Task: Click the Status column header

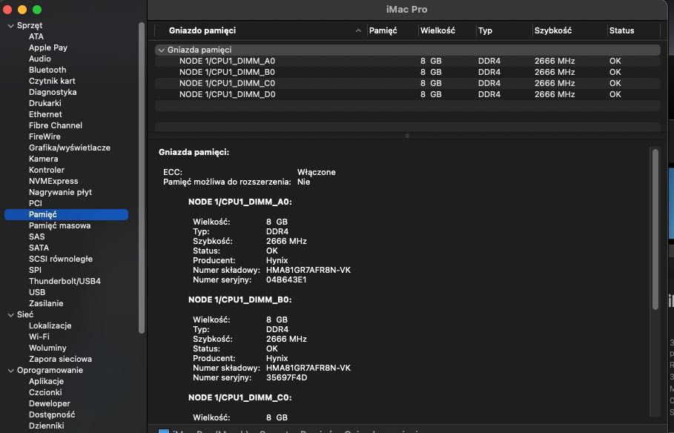Action: pyautogui.click(x=621, y=30)
